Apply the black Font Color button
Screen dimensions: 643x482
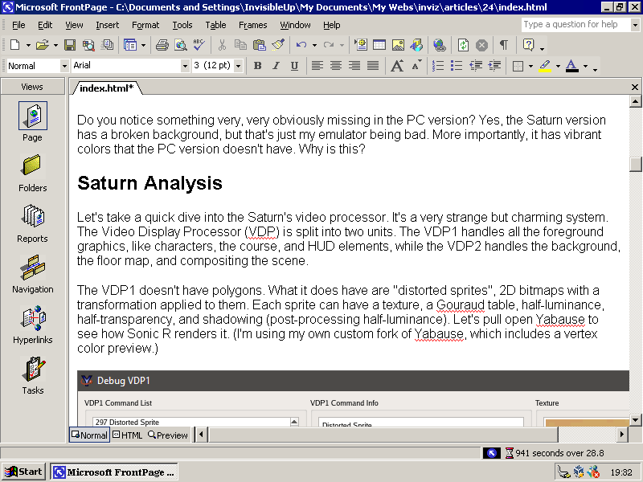(x=572, y=66)
